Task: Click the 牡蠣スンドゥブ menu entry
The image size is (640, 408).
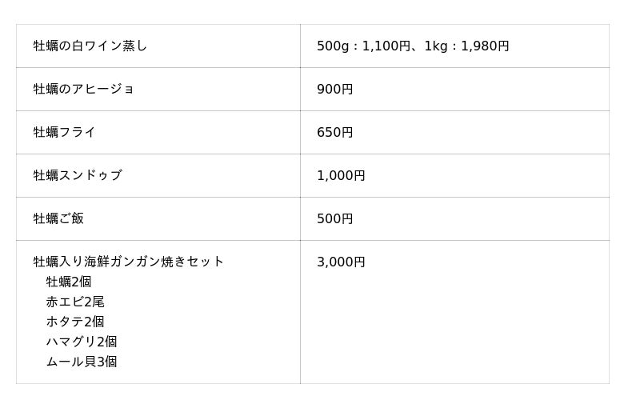Action: coord(78,176)
